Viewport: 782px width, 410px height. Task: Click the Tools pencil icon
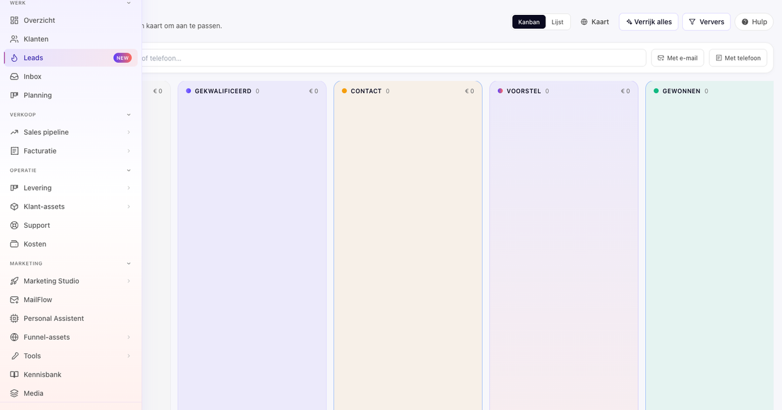(14, 356)
